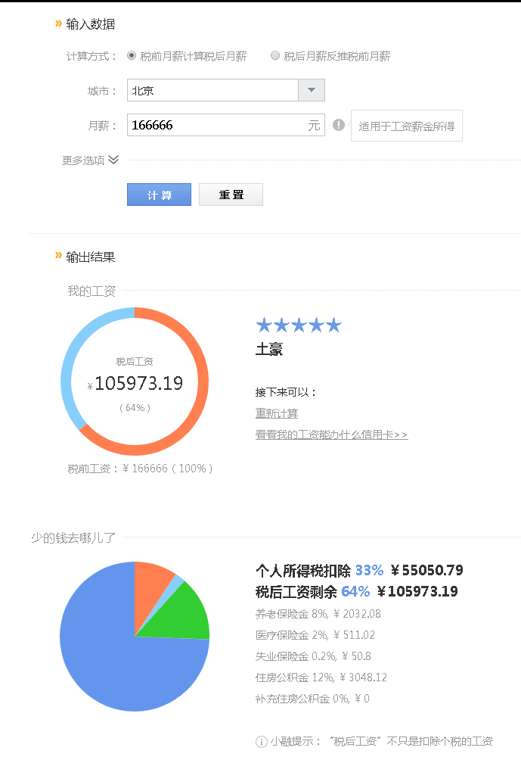The width and height of the screenshot is (521, 760).
Task: Click the third star in the rating
Action: [299, 325]
